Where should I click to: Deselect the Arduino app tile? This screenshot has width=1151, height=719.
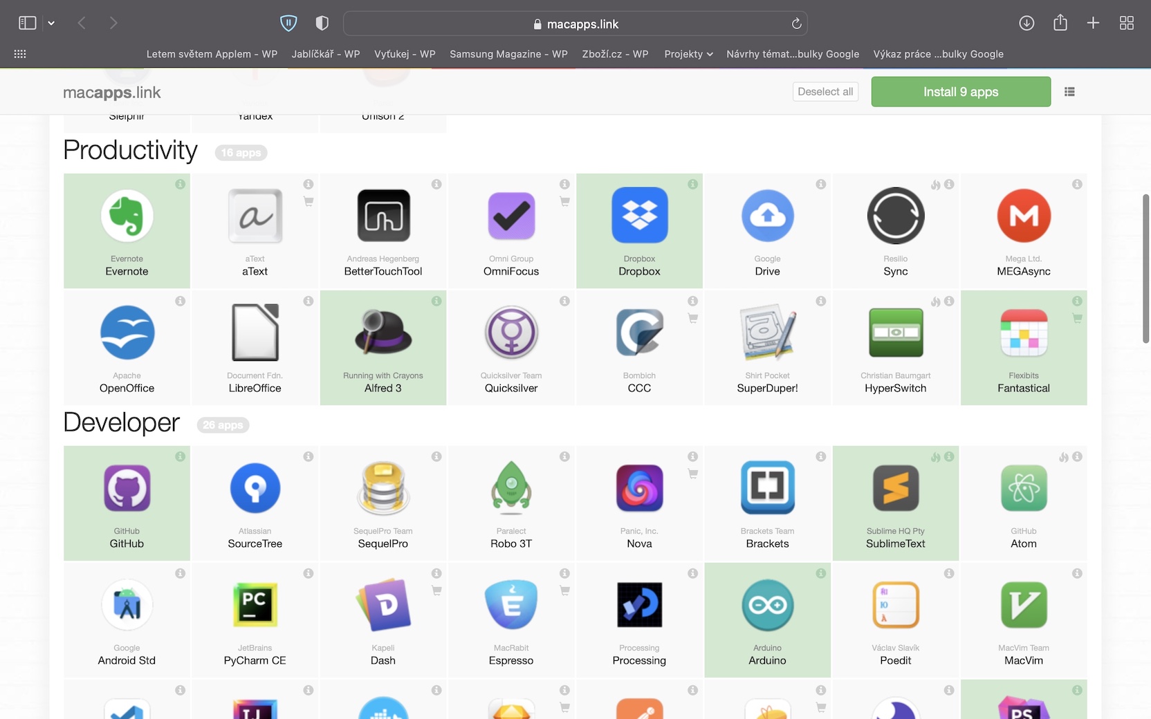coord(767,620)
